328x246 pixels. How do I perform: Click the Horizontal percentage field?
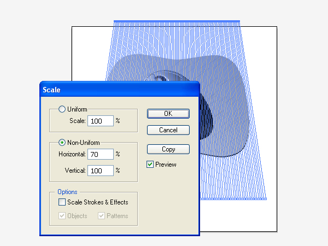point(101,154)
